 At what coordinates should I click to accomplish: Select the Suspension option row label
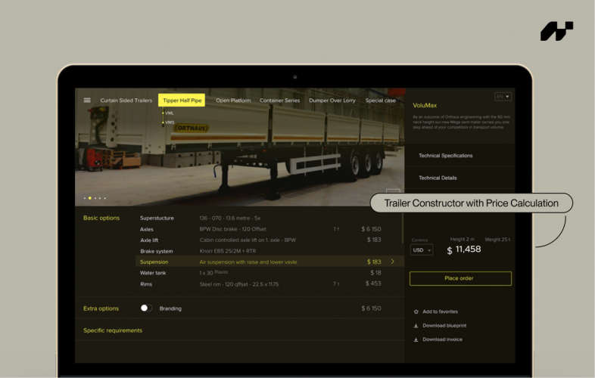pyautogui.click(x=154, y=262)
